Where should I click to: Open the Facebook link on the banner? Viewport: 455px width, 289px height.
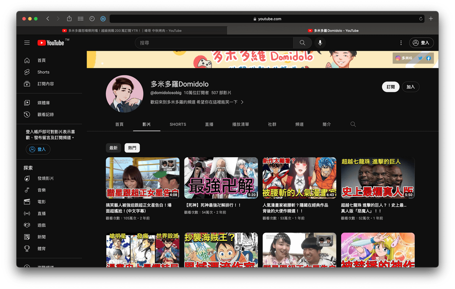tap(428, 58)
